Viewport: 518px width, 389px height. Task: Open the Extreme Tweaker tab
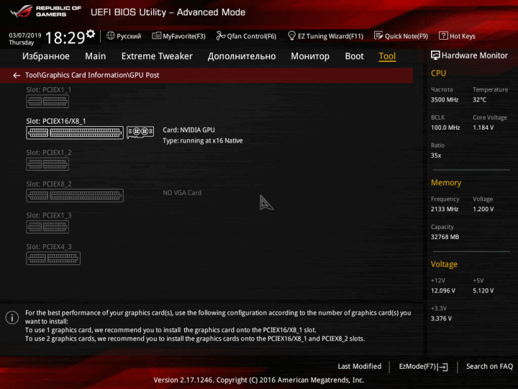pos(157,56)
